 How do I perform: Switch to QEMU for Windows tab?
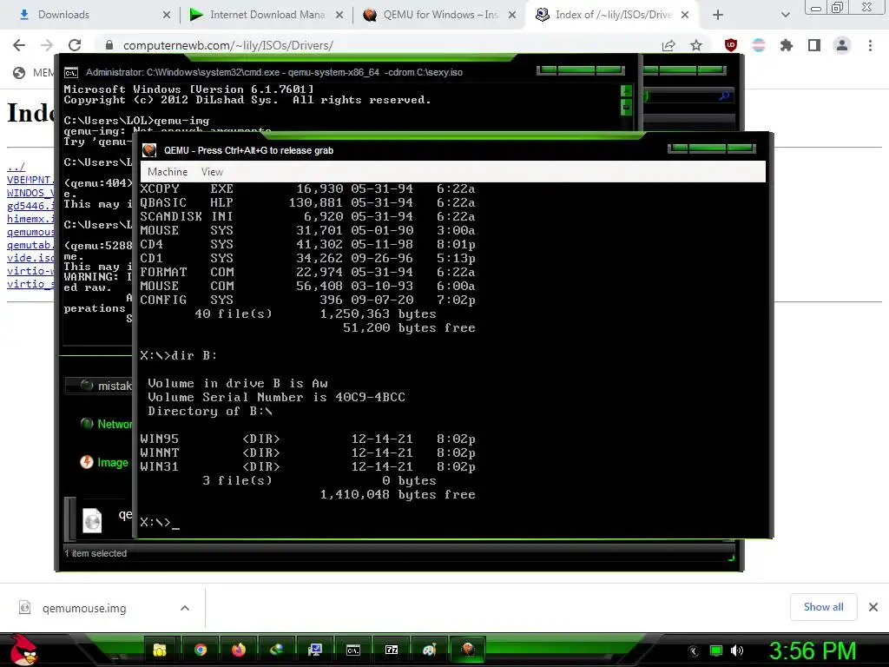(440, 15)
